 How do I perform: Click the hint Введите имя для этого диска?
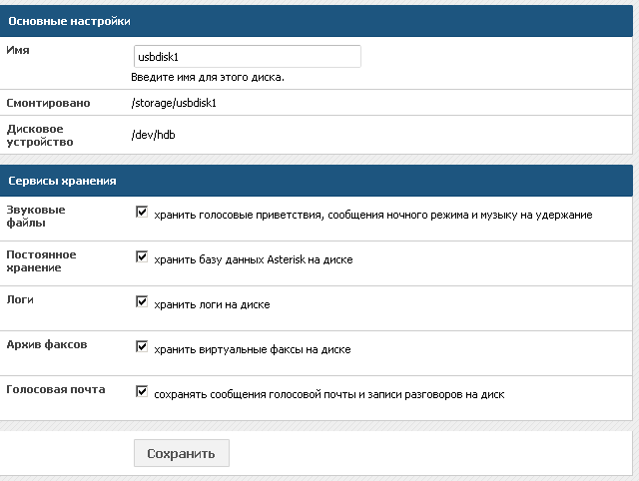208,78
